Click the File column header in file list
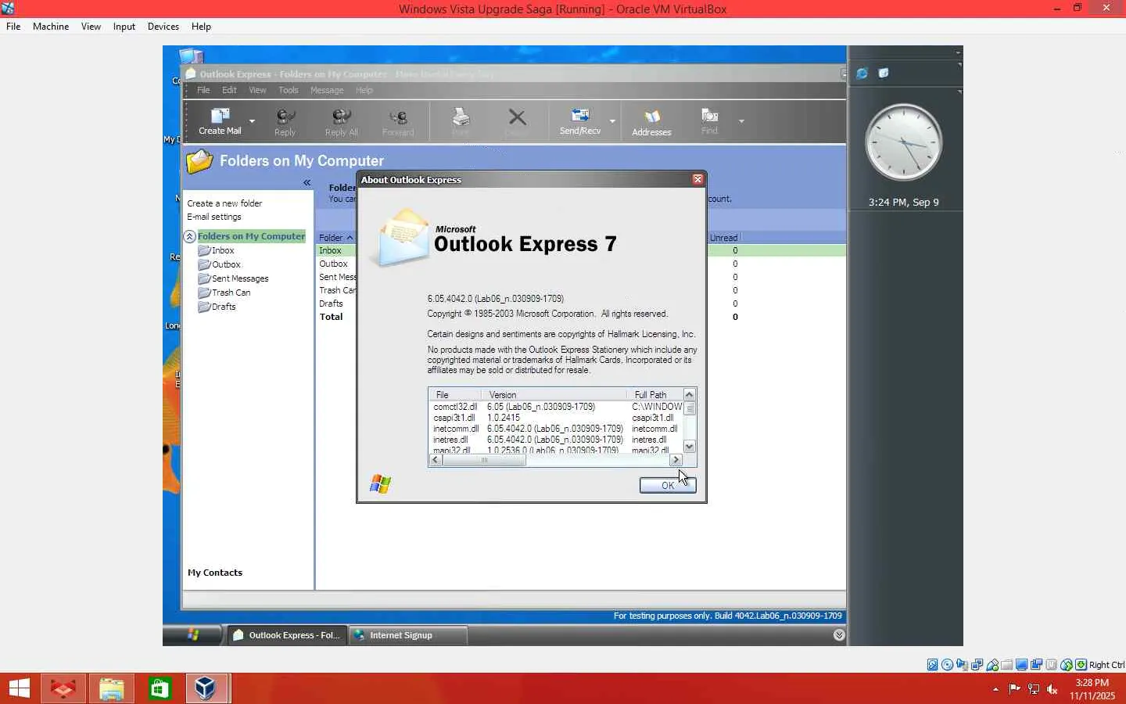 pos(455,394)
